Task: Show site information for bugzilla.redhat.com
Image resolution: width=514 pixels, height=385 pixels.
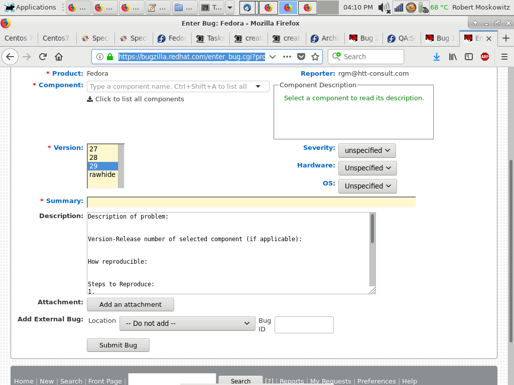Action: click(x=100, y=57)
